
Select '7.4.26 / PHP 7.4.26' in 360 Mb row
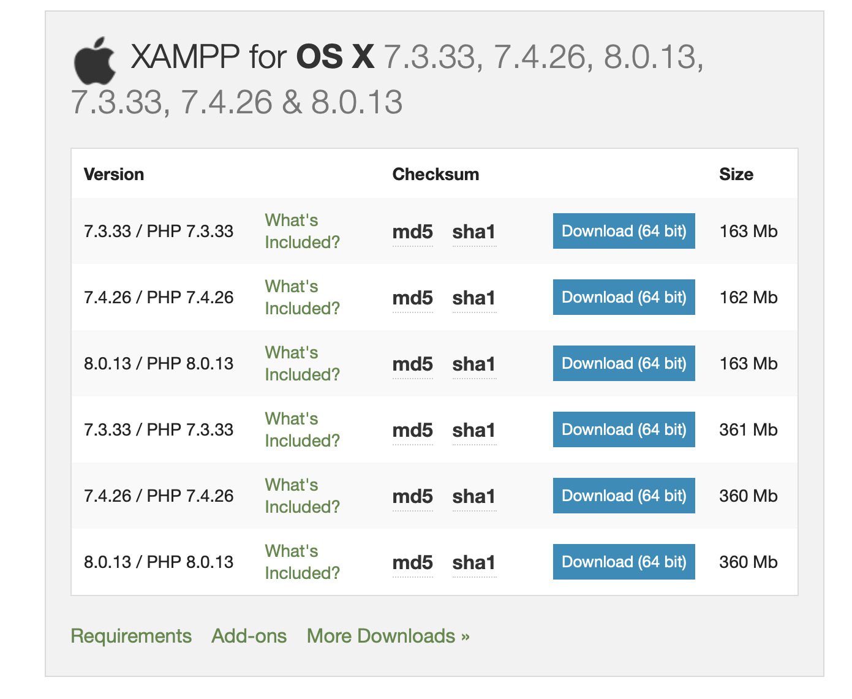pos(159,496)
